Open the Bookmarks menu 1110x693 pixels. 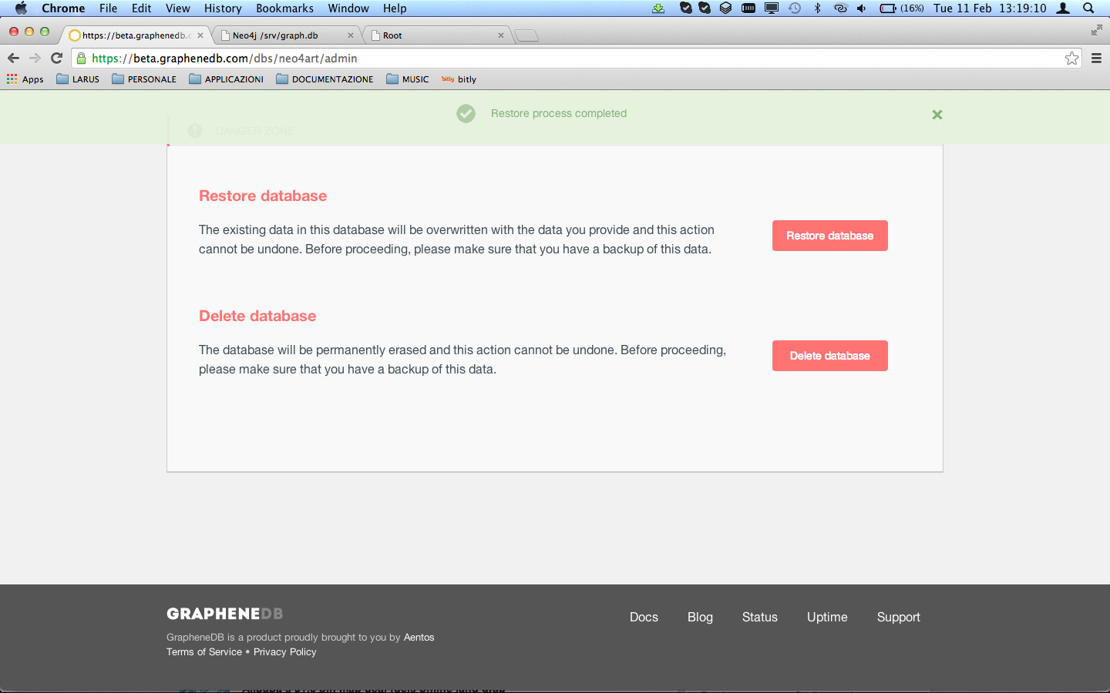[x=284, y=8]
